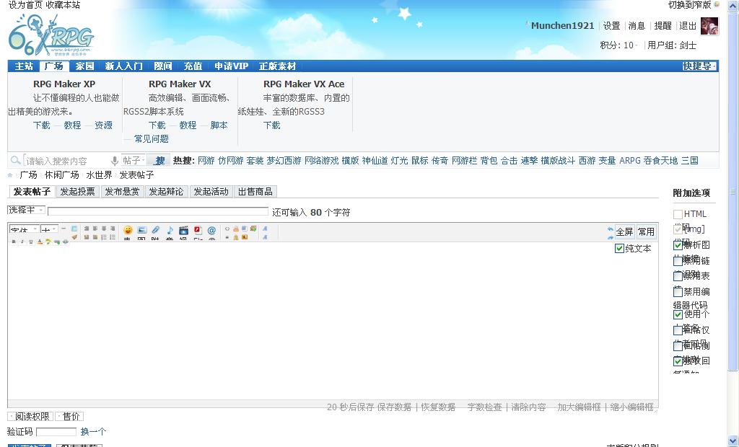Viewport: 739px width, 447px height.
Task: Click the 退出 logout link
Action: tap(688, 26)
